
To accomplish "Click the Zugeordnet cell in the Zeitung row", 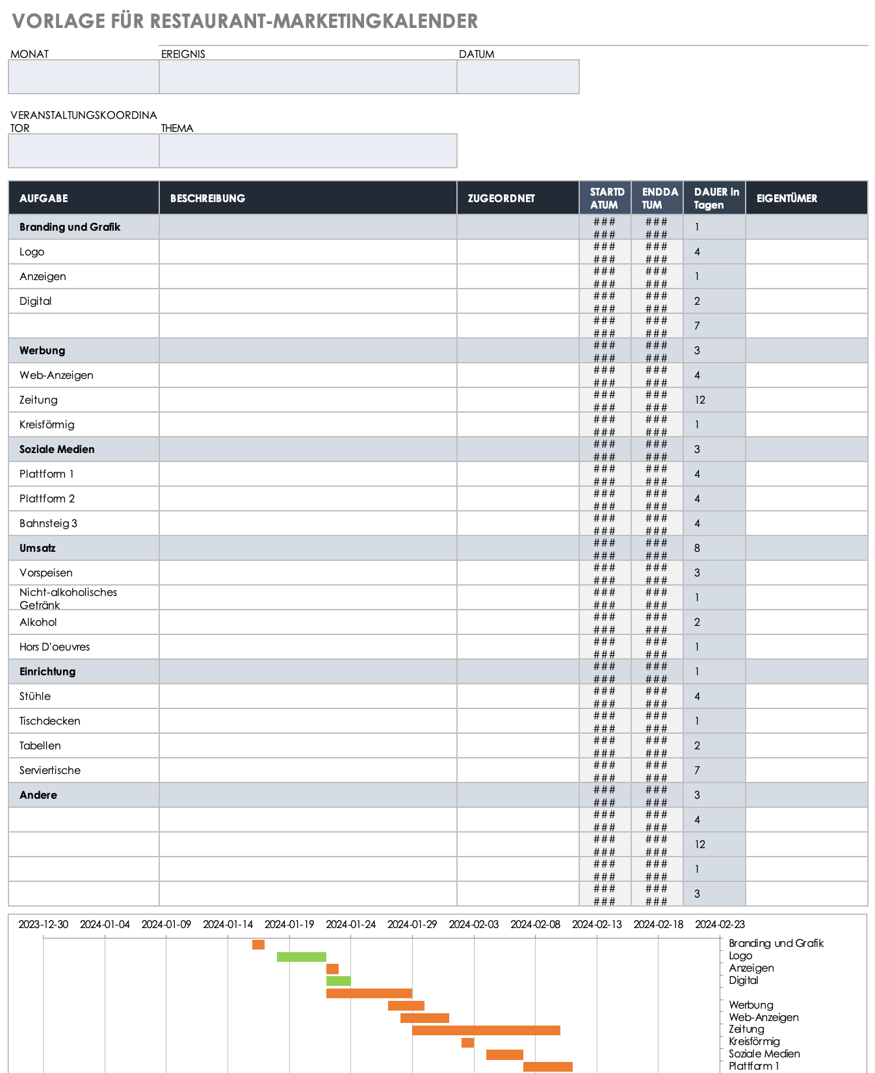I will click(x=518, y=400).
